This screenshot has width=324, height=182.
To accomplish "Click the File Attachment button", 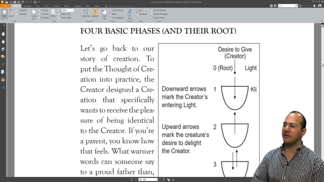I will click(158, 10).
